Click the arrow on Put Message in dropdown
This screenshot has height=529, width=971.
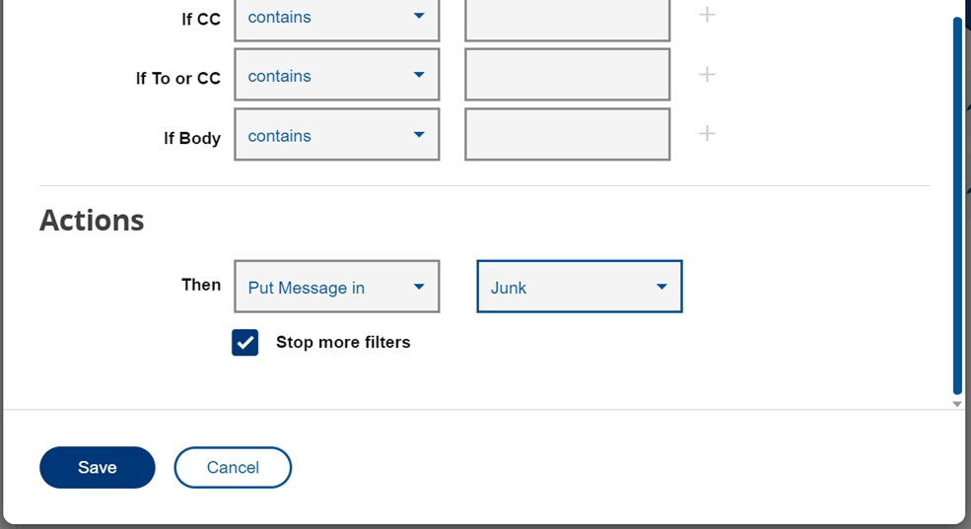click(419, 288)
